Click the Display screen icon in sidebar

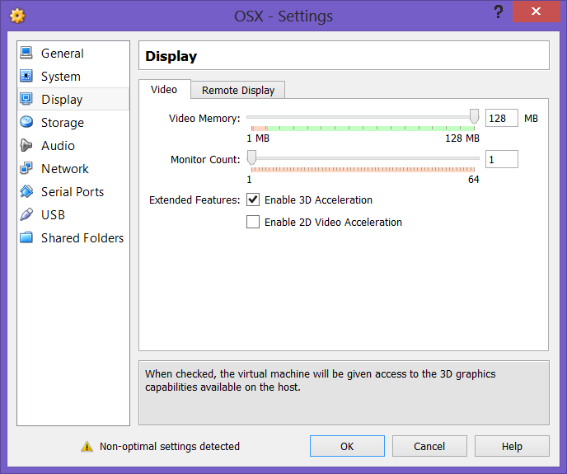[26, 99]
